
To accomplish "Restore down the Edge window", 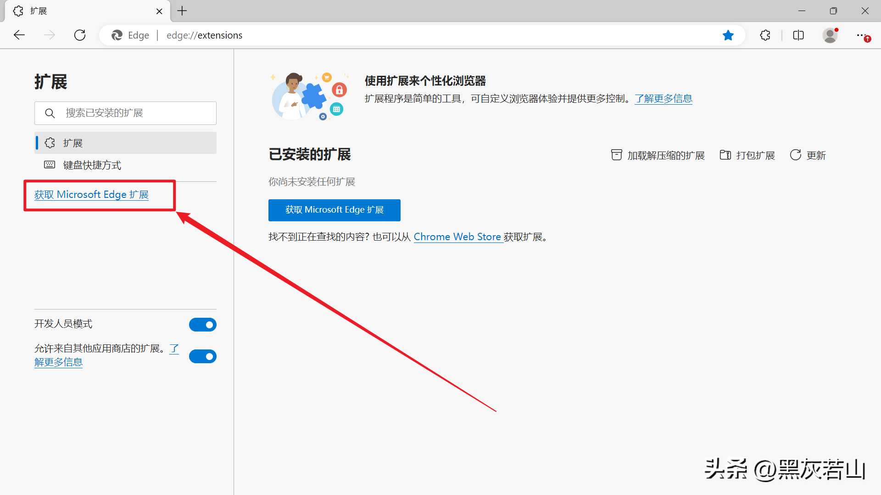I will pyautogui.click(x=833, y=11).
